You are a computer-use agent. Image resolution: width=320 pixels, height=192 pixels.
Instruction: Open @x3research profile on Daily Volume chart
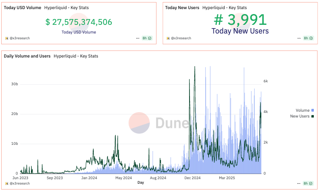click(x=20, y=183)
